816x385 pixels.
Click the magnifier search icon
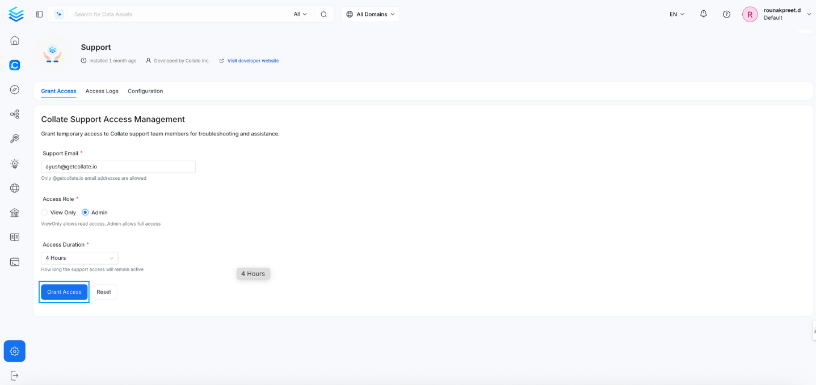[x=323, y=14]
